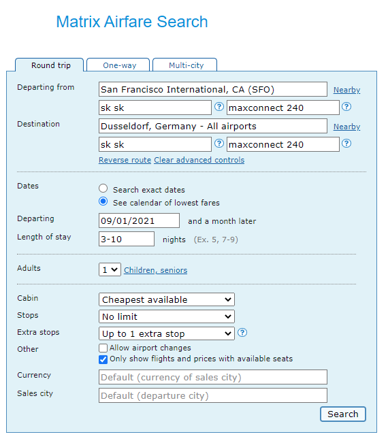Viewport: 388px width, 443px height.
Task: Open help icon beside departure maxconnect field
Action: [346, 107]
